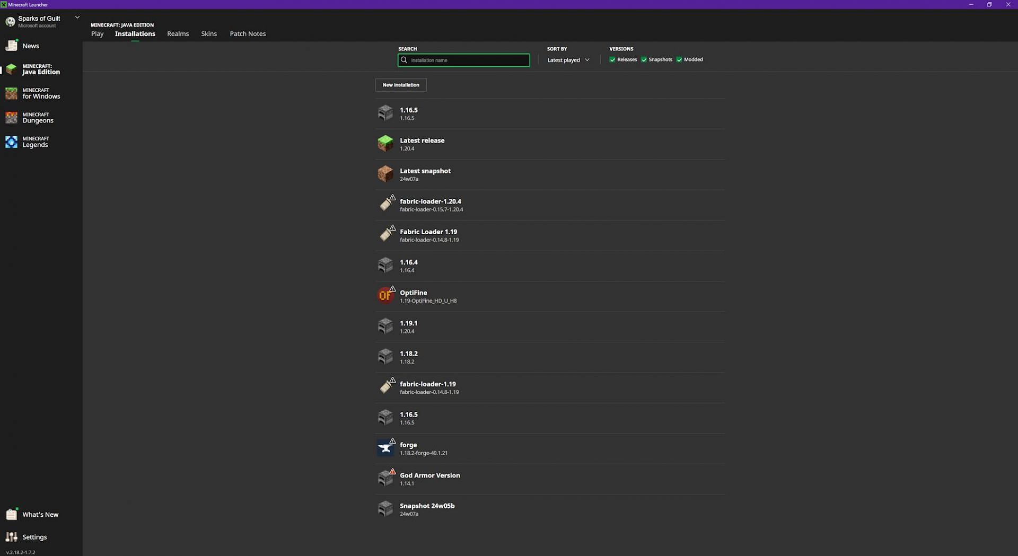Select the OptiFine installation name
The image size is (1018, 556).
pyautogui.click(x=414, y=293)
